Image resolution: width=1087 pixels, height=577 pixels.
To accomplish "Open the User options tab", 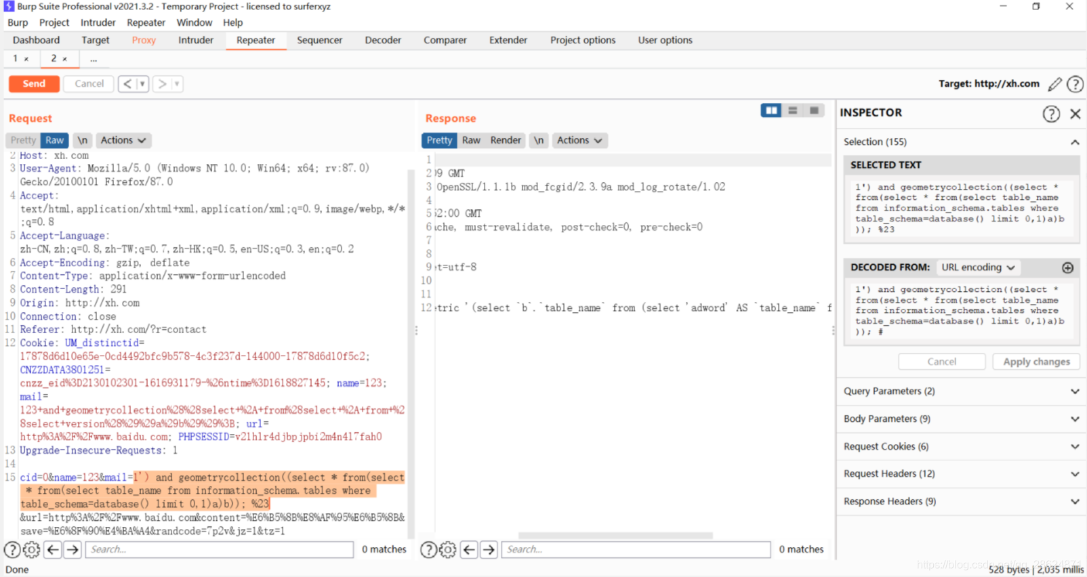I will (x=665, y=40).
